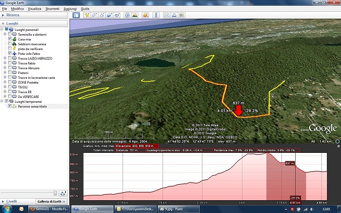Open the File menu

click(4, 9)
